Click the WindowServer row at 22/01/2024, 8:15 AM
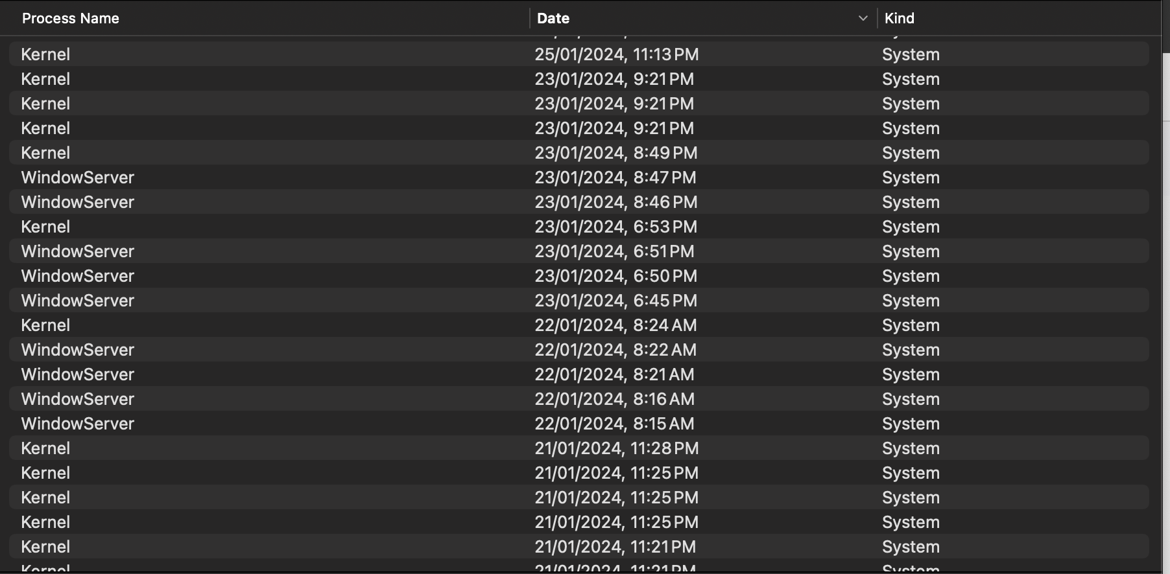The image size is (1170, 574). tap(579, 424)
